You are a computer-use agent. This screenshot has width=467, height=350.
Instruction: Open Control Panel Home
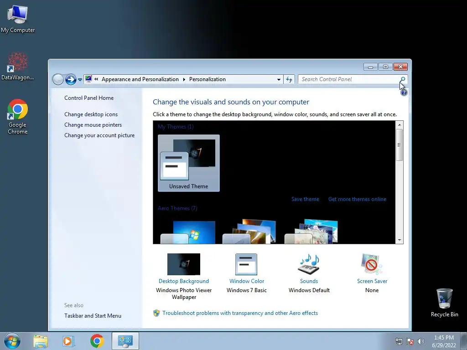click(x=89, y=98)
